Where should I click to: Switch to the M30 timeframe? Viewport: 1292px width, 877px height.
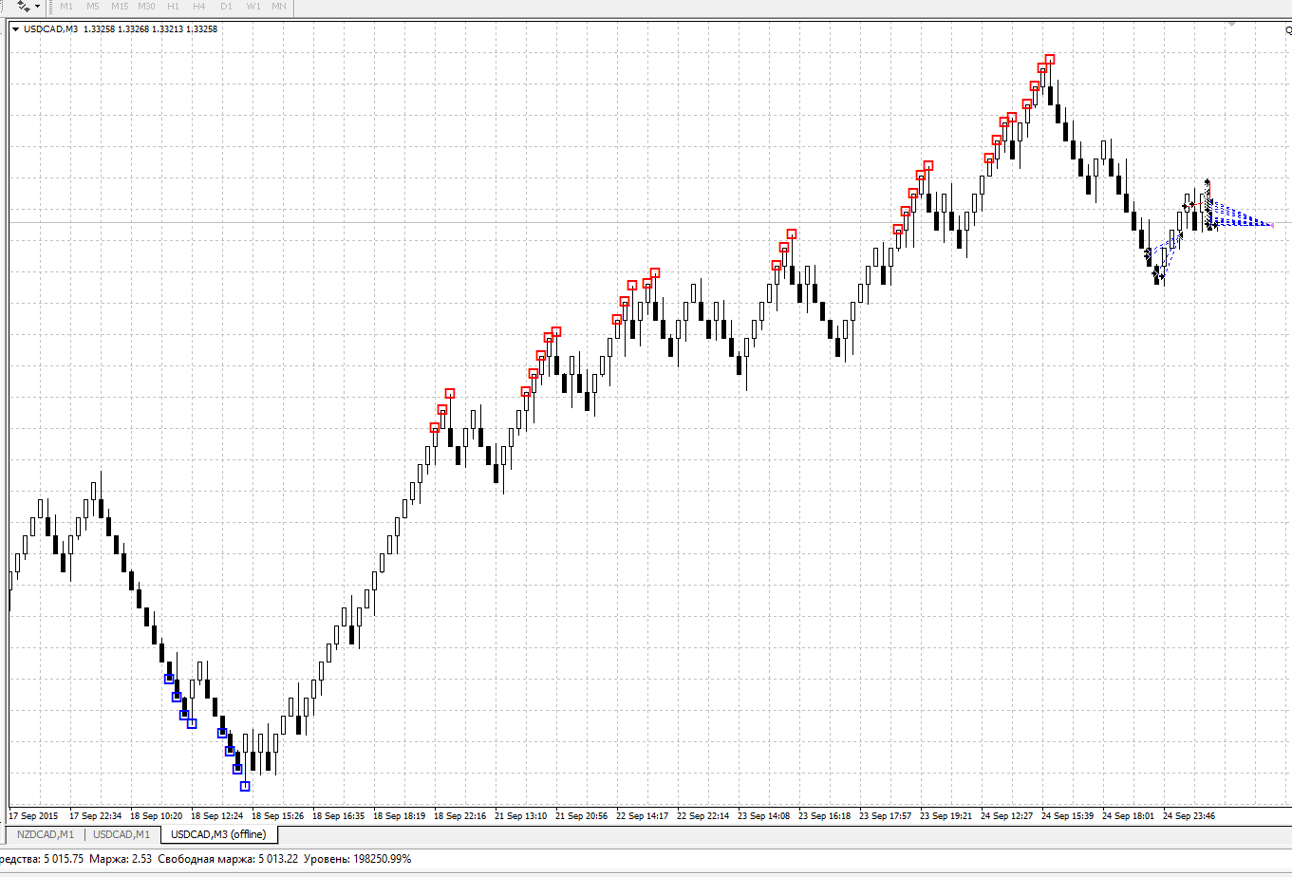(x=146, y=6)
